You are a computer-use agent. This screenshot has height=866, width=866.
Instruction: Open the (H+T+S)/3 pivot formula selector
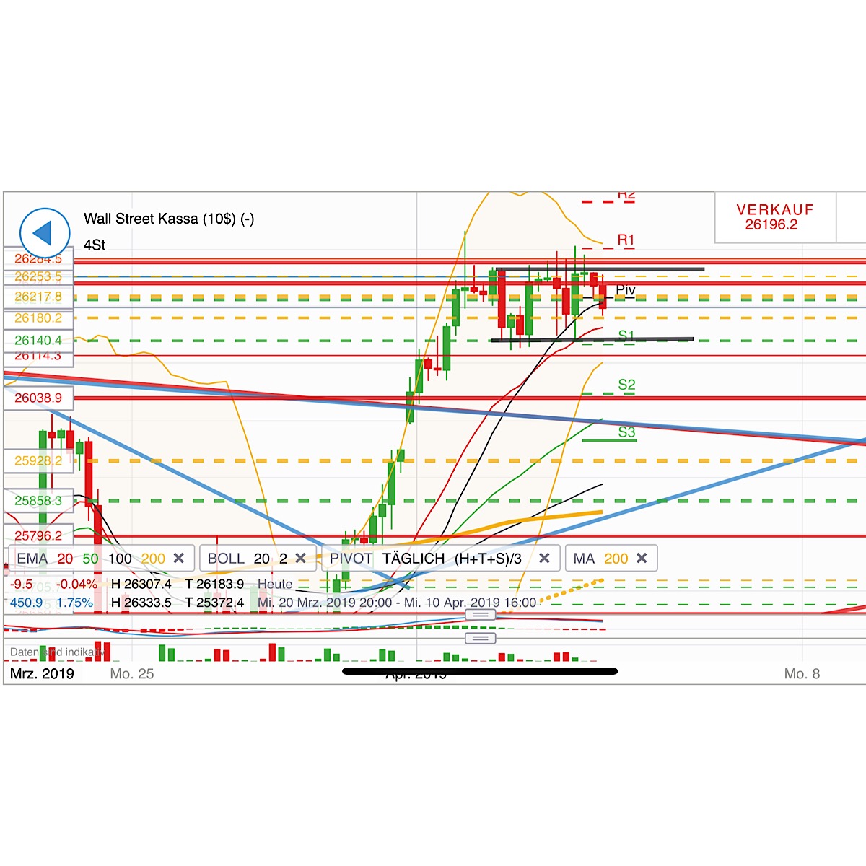point(488,558)
